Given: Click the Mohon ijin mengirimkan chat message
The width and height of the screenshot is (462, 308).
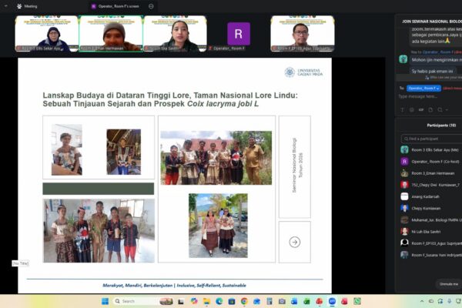Looking at the screenshot, I should click(x=436, y=60).
